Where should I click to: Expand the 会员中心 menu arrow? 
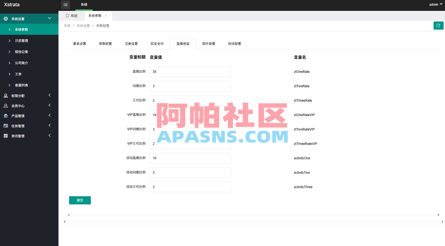[x=50, y=105]
